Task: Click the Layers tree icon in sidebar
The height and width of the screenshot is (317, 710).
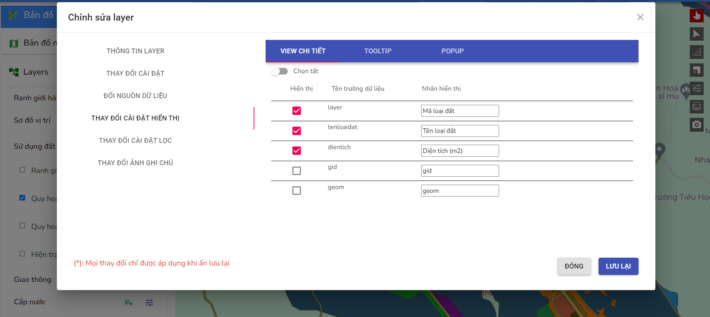Action: click(x=14, y=72)
